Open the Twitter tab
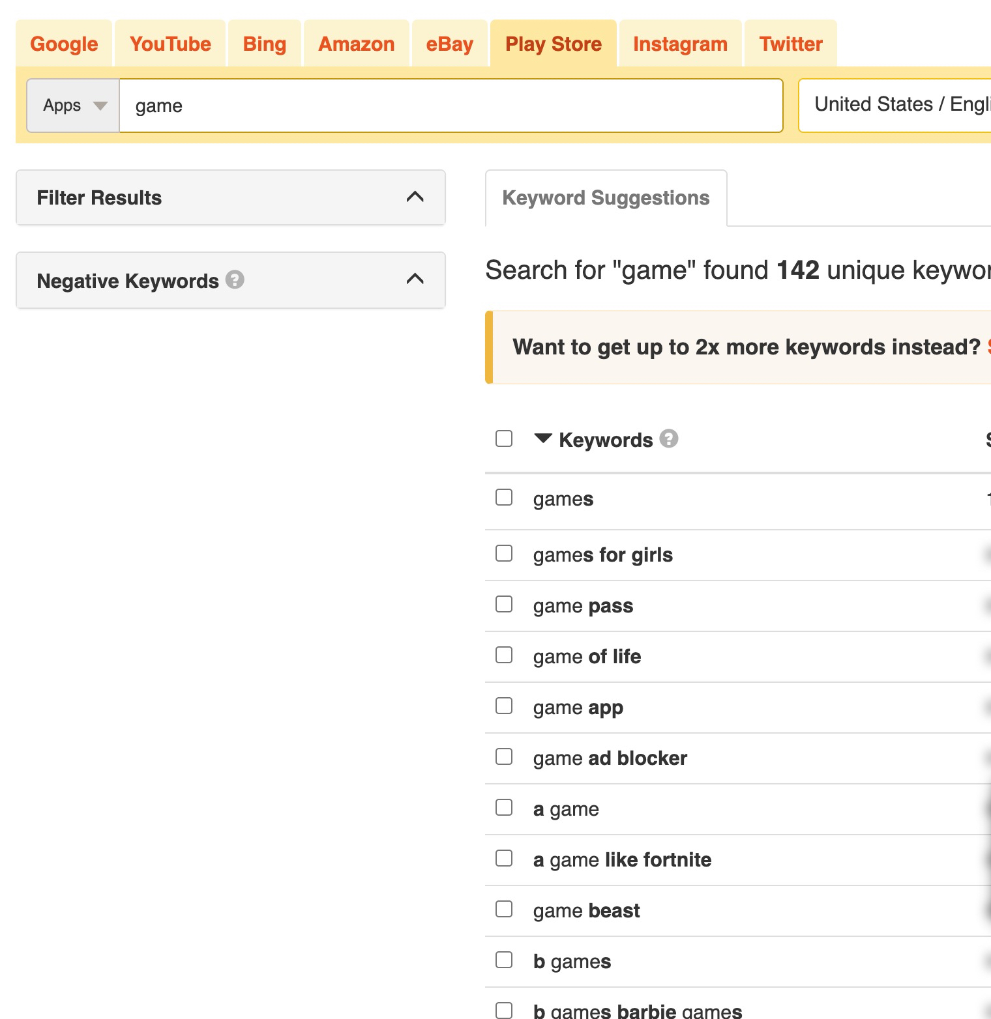Screen dimensions: 991x1019 790,44
